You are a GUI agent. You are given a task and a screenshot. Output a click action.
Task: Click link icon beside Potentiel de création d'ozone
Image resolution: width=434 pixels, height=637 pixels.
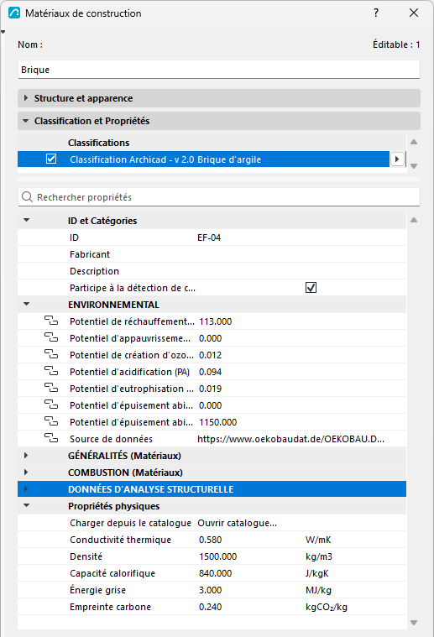tap(51, 355)
